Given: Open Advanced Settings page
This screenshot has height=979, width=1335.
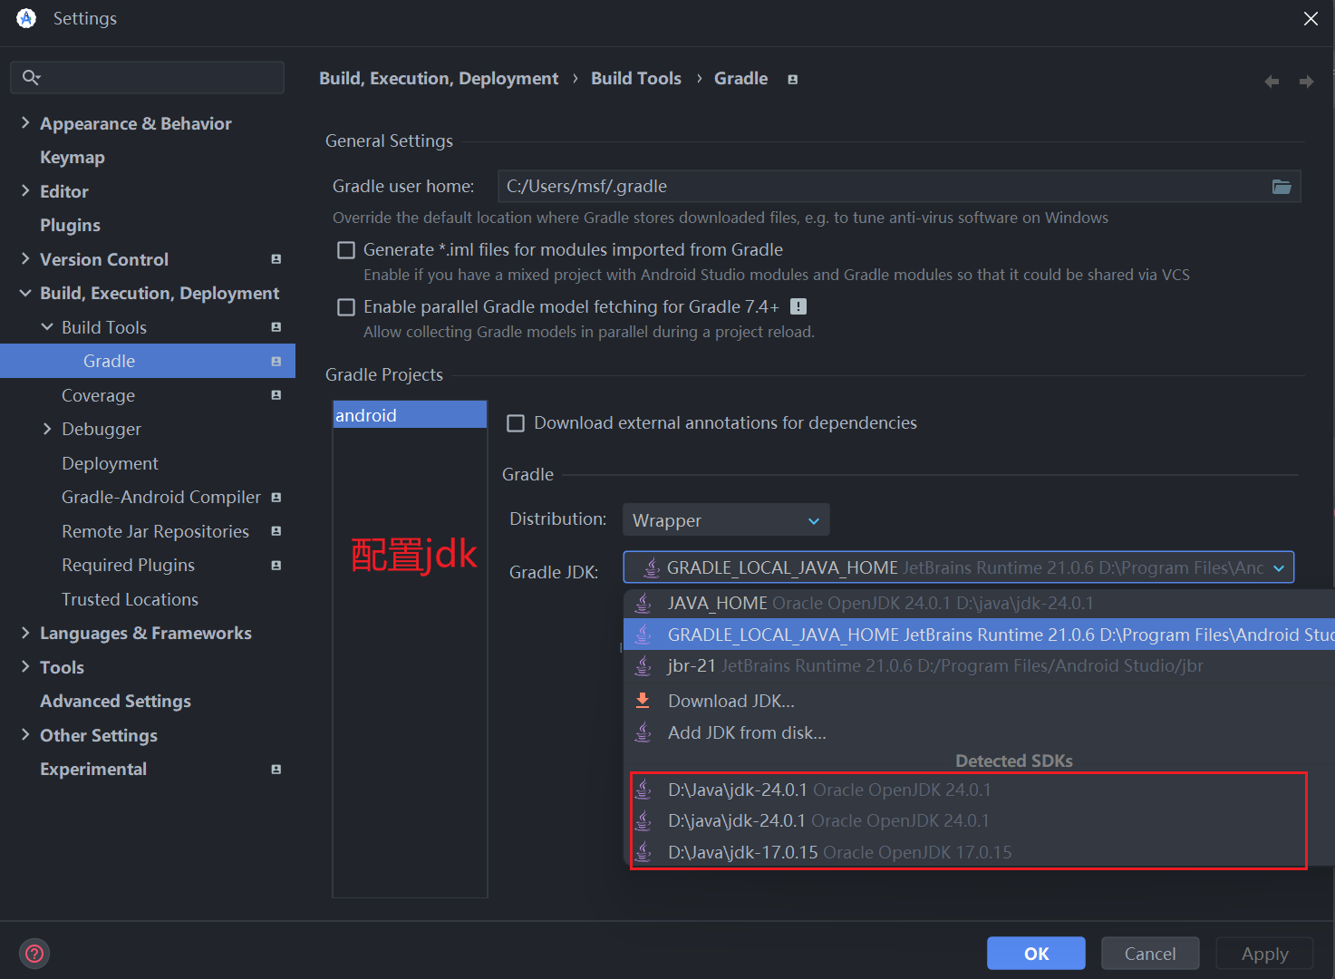Looking at the screenshot, I should pos(115,701).
